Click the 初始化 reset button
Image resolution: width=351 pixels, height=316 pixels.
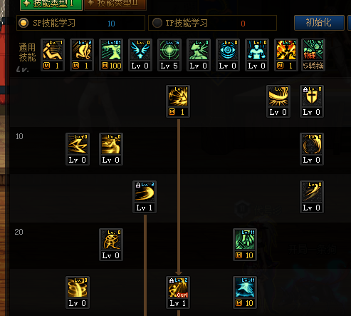click(319, 23)
